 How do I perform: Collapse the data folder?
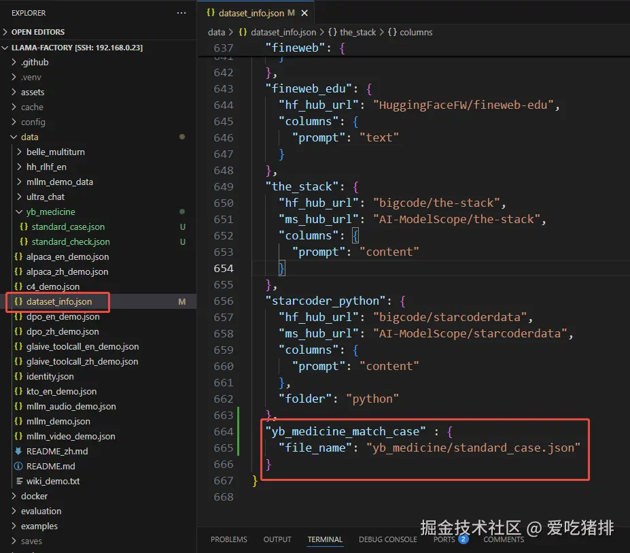point(29,137)
